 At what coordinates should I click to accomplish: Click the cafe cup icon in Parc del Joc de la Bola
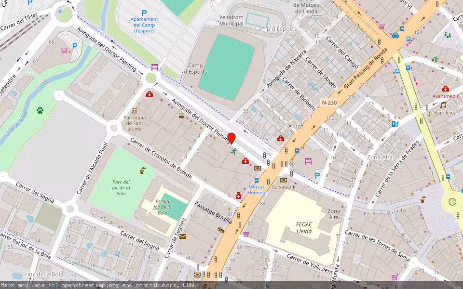tap(142, 171)
